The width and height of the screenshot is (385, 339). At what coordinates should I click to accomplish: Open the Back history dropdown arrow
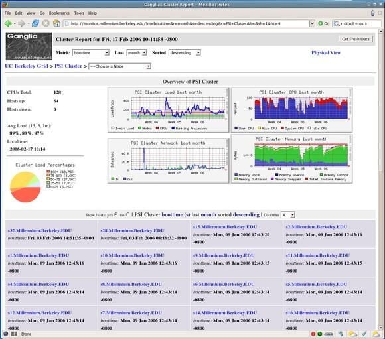pos(15,24)
